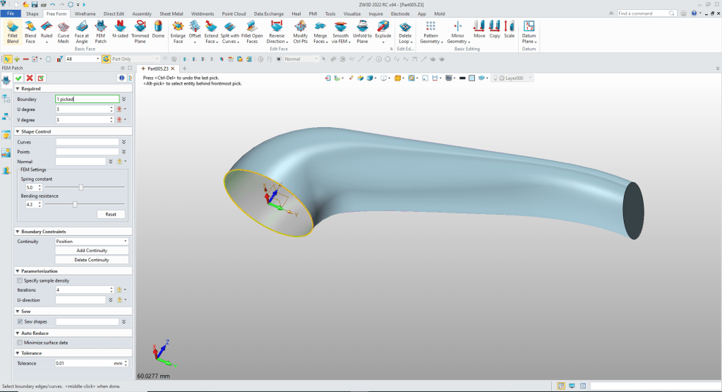Collapse the Shape Control section
Screen dimensions: 722x392
(x=18, y=131)
